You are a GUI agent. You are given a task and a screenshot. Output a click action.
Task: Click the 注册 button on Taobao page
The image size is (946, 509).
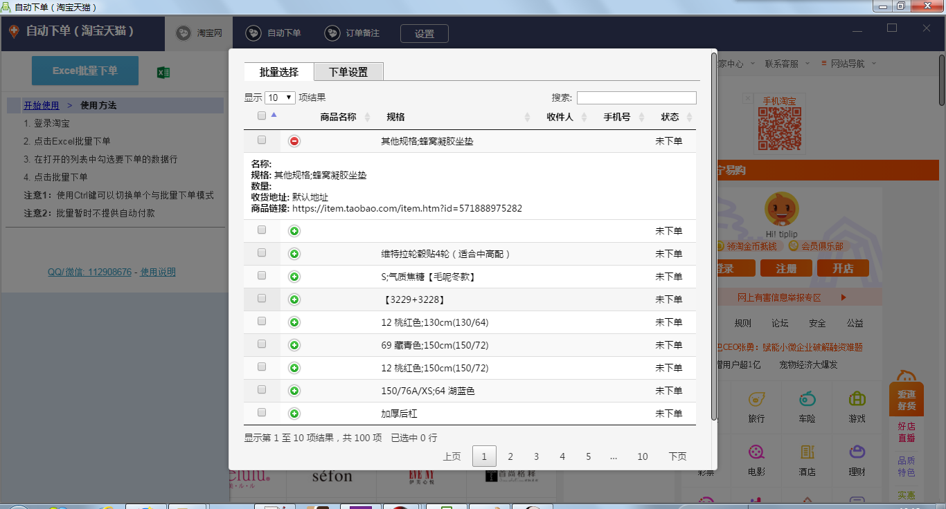(x=786, y=268)
